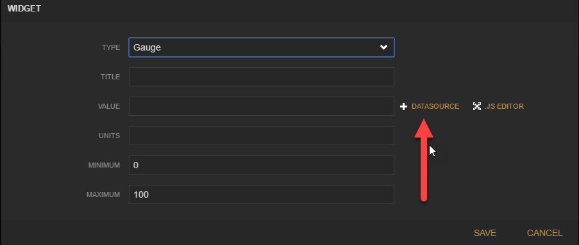Click the expand icon beside .JS EDITOR
The image size is (579, 245).
point(476,106)
